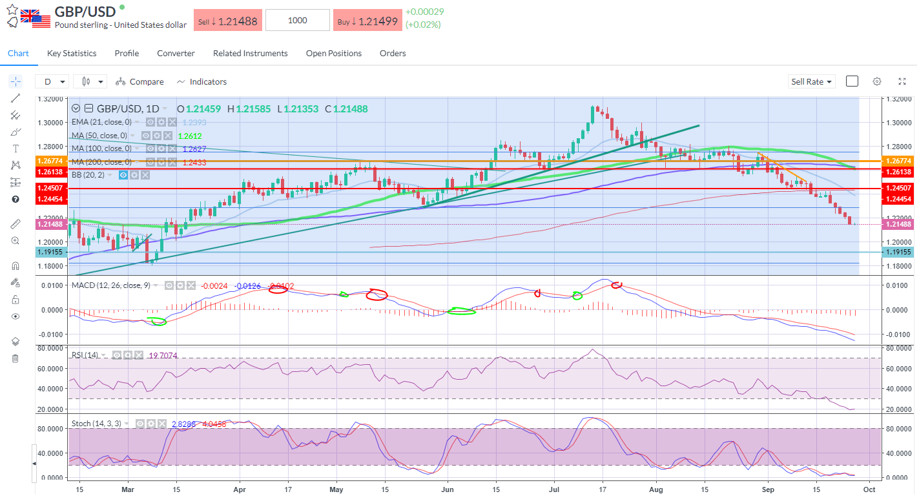
Task: Open settings gear for MACD indicator
Action: pos(180,285)
